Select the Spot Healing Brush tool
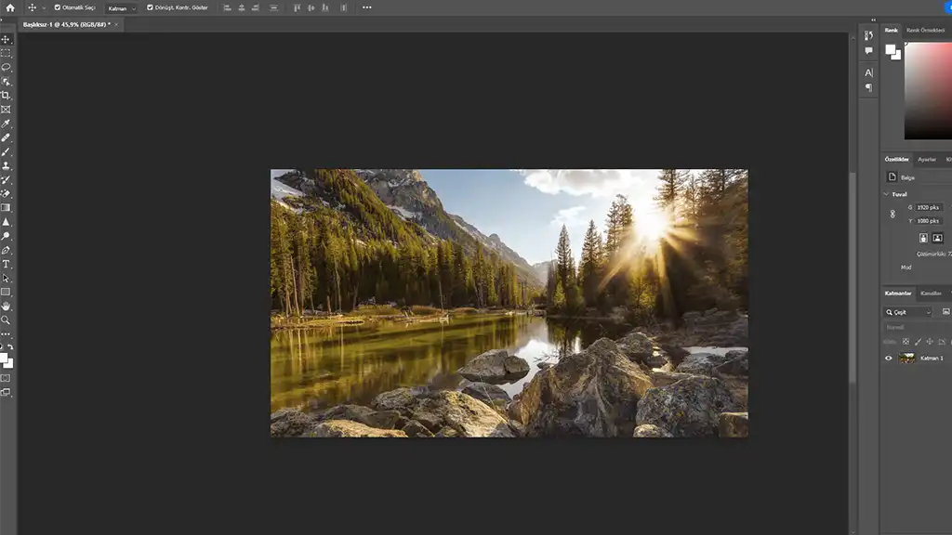The width and height of the screenshot is (952, 535). 6,137
